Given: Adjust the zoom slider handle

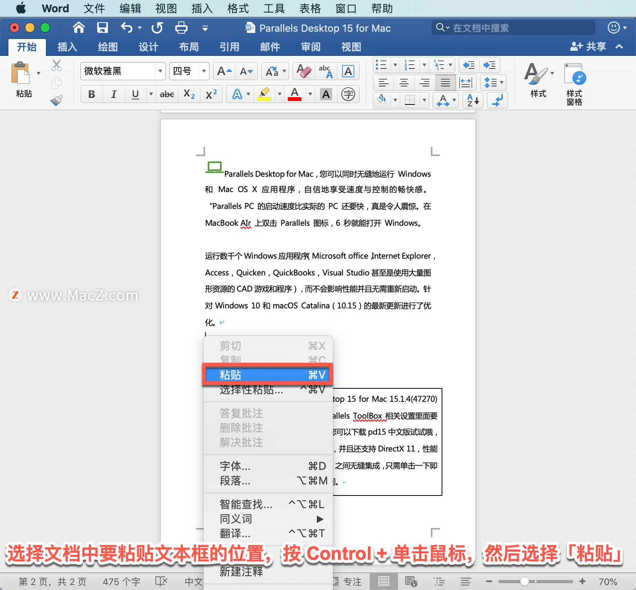Looking at the screenshot, I should pos(525,581).
